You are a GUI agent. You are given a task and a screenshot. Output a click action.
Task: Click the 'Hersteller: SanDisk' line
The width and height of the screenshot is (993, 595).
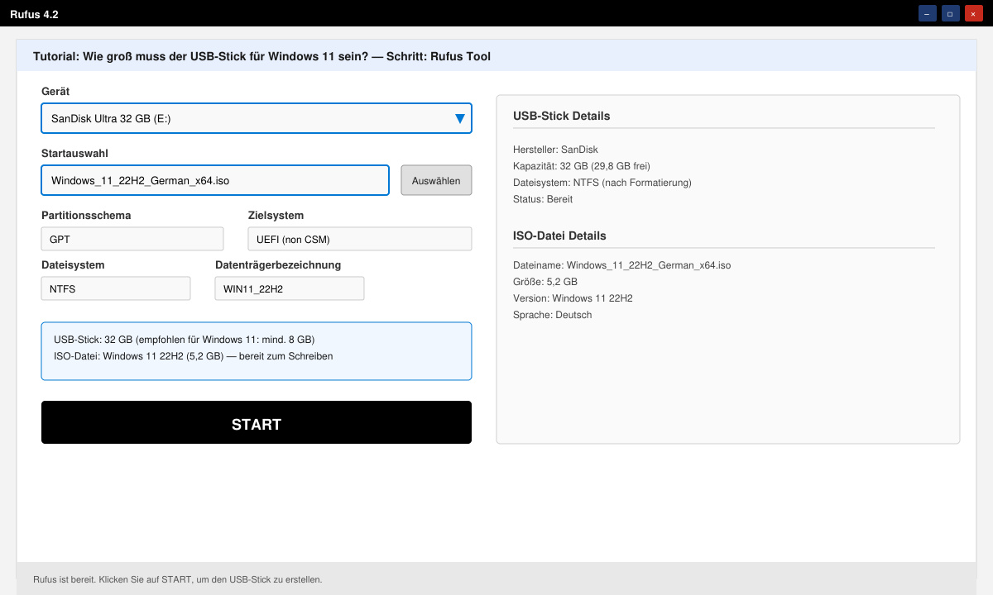point(555,150)
